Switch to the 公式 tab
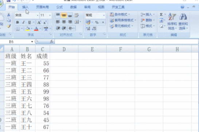The image size is (199, 132). [x=59, y=7]
